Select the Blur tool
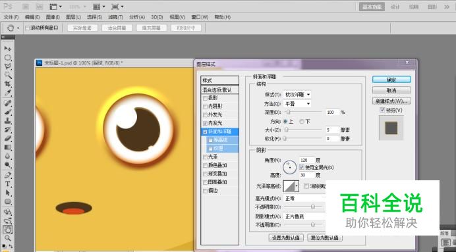This screenshot has width=456, height=252. [7, 156]
